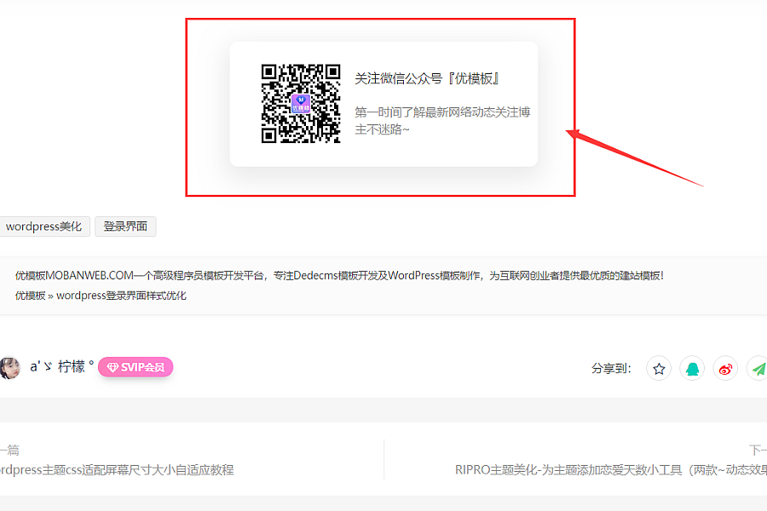Click the 优模板MOBANWEB.COM copyright description line

coord(339,276)
